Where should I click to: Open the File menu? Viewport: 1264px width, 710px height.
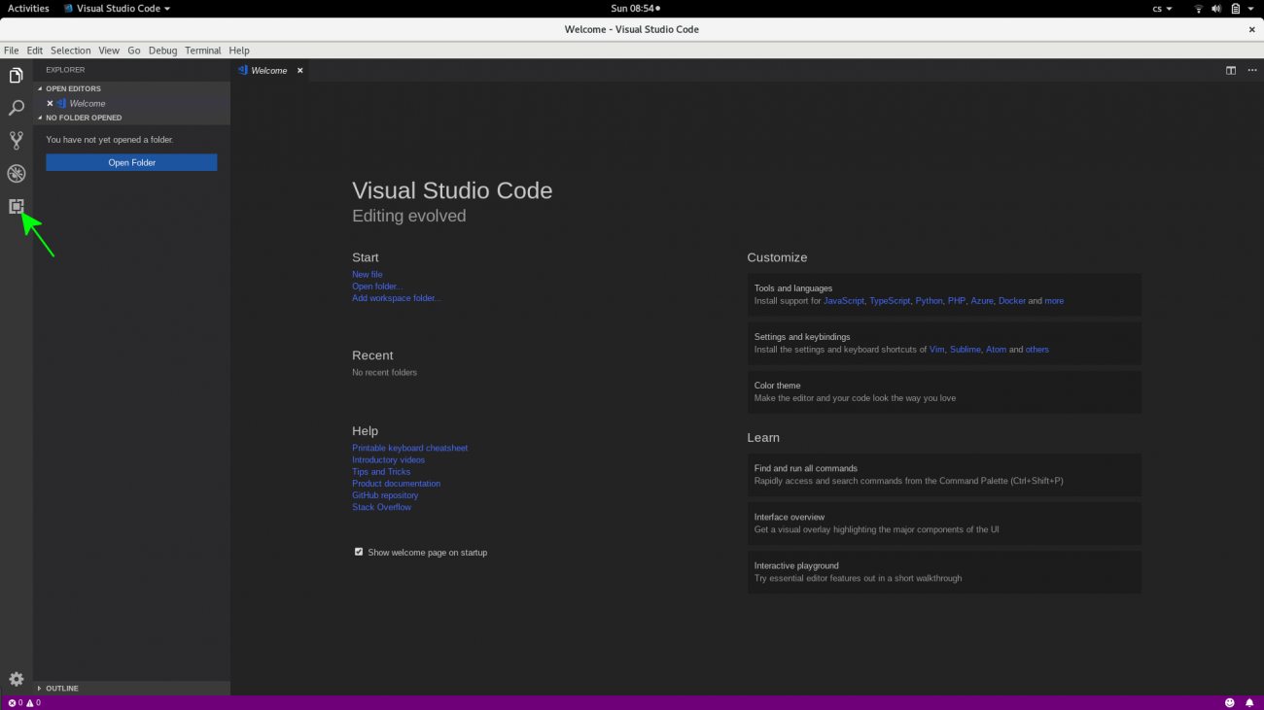(12, 51)
